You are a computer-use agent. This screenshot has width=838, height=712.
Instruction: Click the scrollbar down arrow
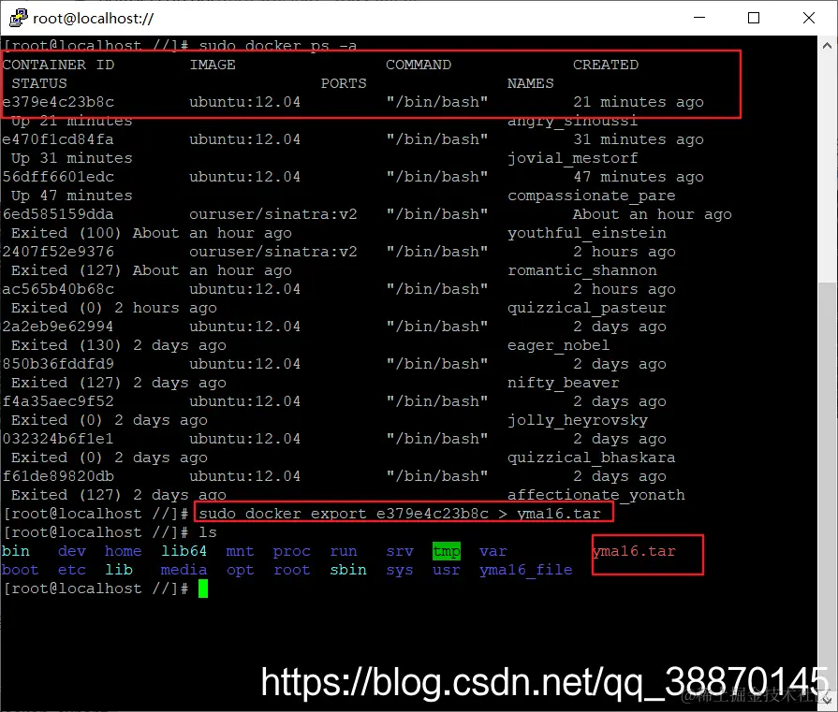click(x=827, y=699)
